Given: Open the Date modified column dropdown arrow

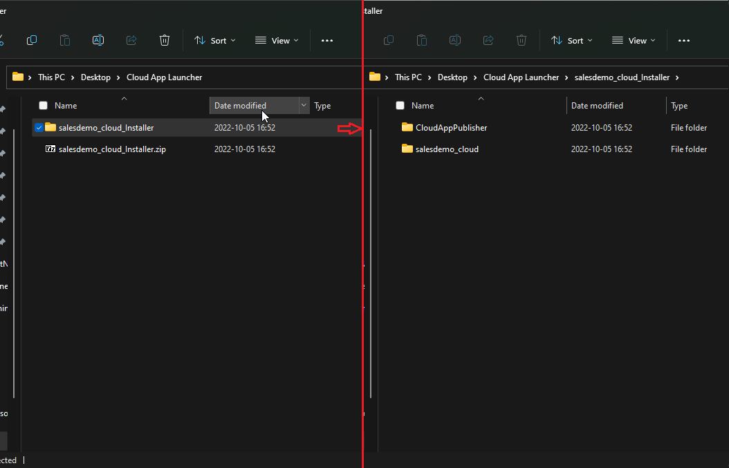Looking at the screenshot, I should pos(304,105).
